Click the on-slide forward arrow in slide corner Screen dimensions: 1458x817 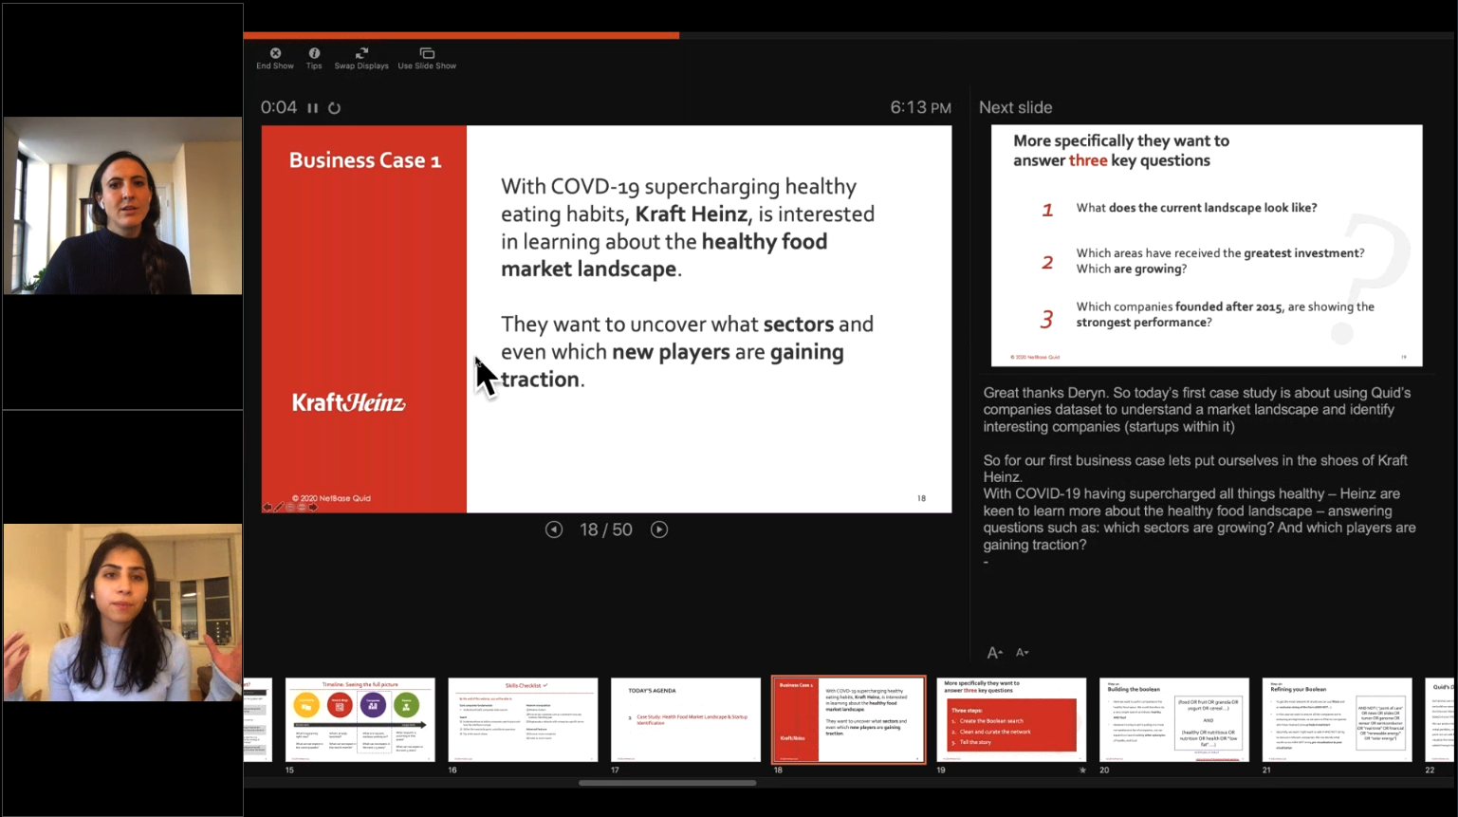click(313, 508)
